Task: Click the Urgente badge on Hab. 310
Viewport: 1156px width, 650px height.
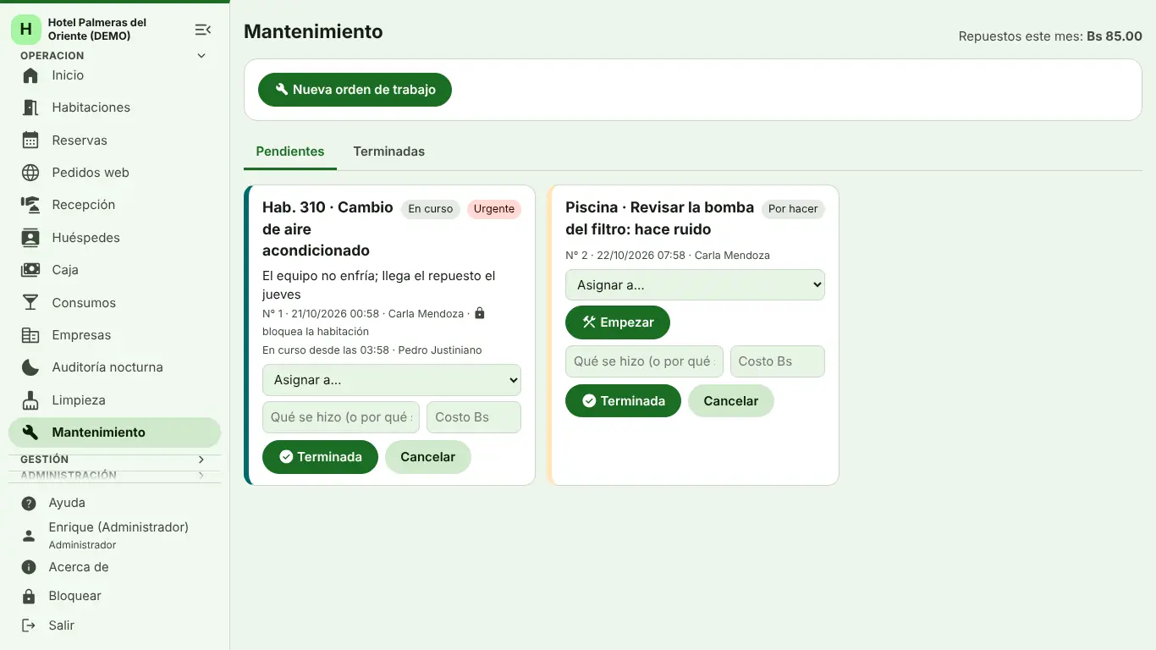Action: coord(494,209)
